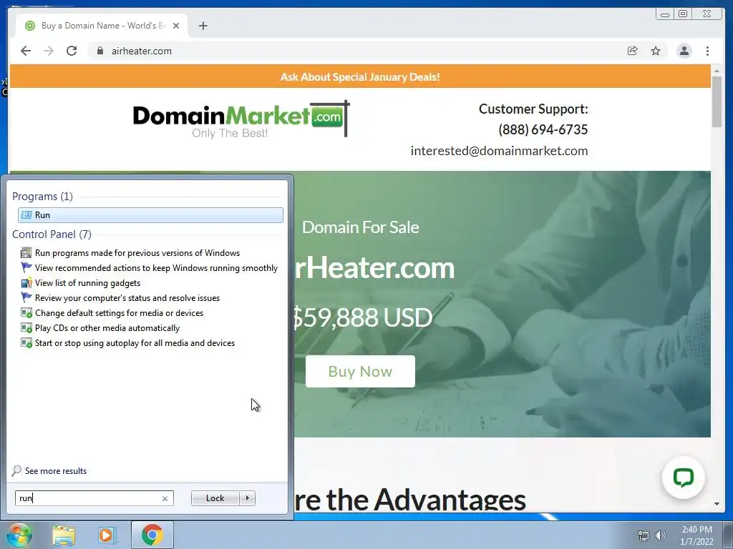Open the Chrome profile avatar
The width and height of the screenshot is (733, 549).
(684, 51)
